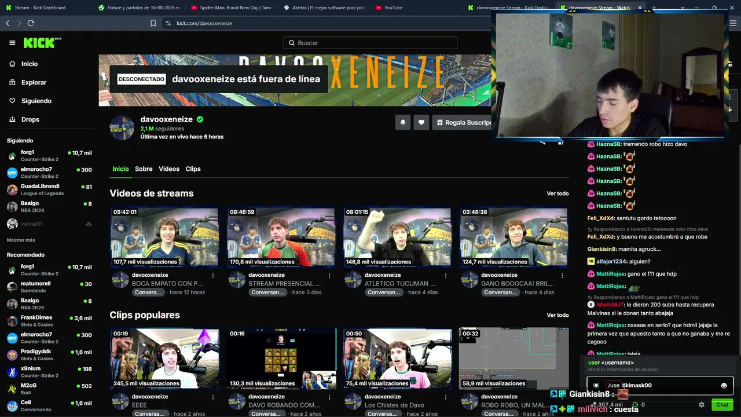Open the 08:01:15 stream video thumbnail

coord(398,237)
